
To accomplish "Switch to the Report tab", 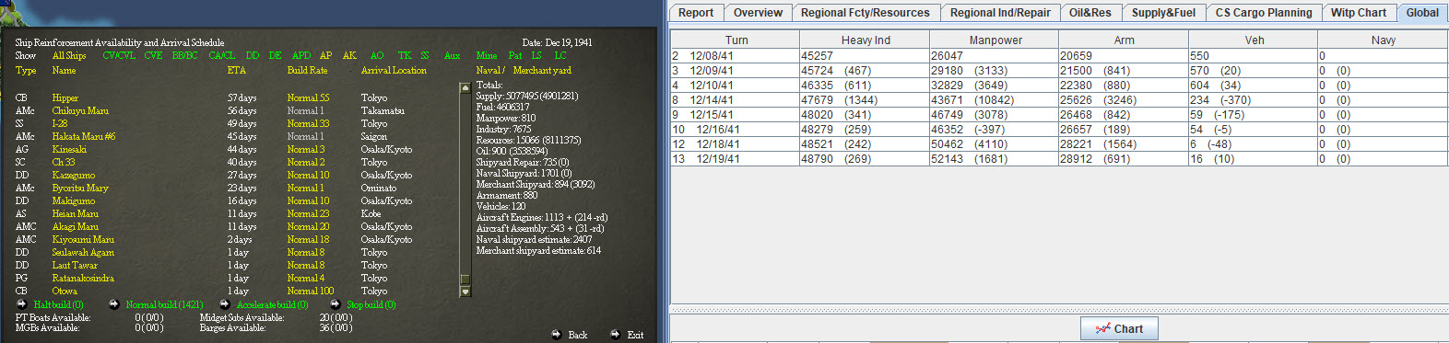I will tap(696, 13).
